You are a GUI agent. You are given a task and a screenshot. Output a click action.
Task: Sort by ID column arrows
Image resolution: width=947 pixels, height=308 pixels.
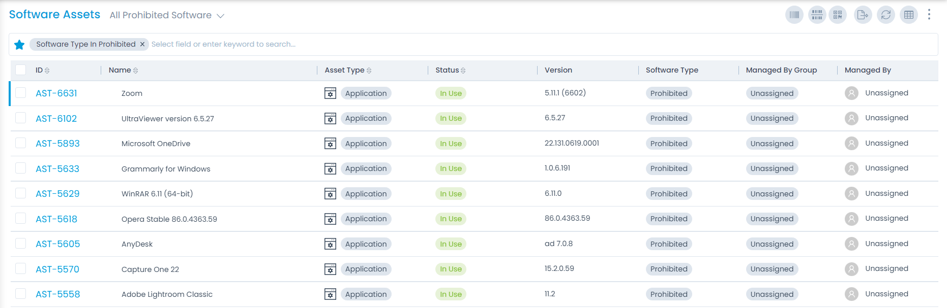[47, 71]
